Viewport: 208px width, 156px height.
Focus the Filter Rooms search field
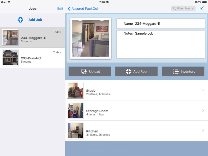(x=183, y=9)
